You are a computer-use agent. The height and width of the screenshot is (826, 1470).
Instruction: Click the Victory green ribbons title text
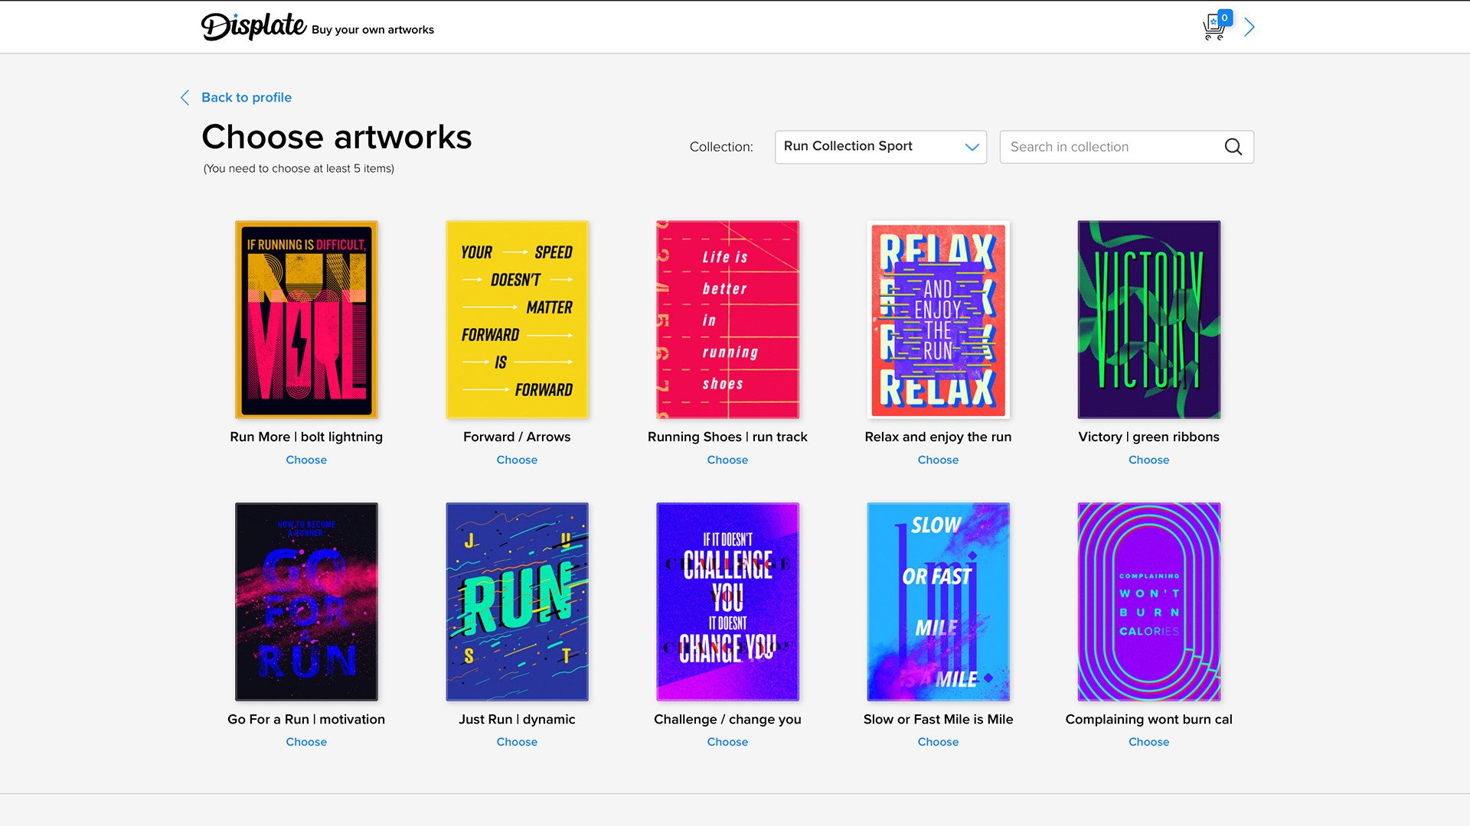pos(1148,437)
